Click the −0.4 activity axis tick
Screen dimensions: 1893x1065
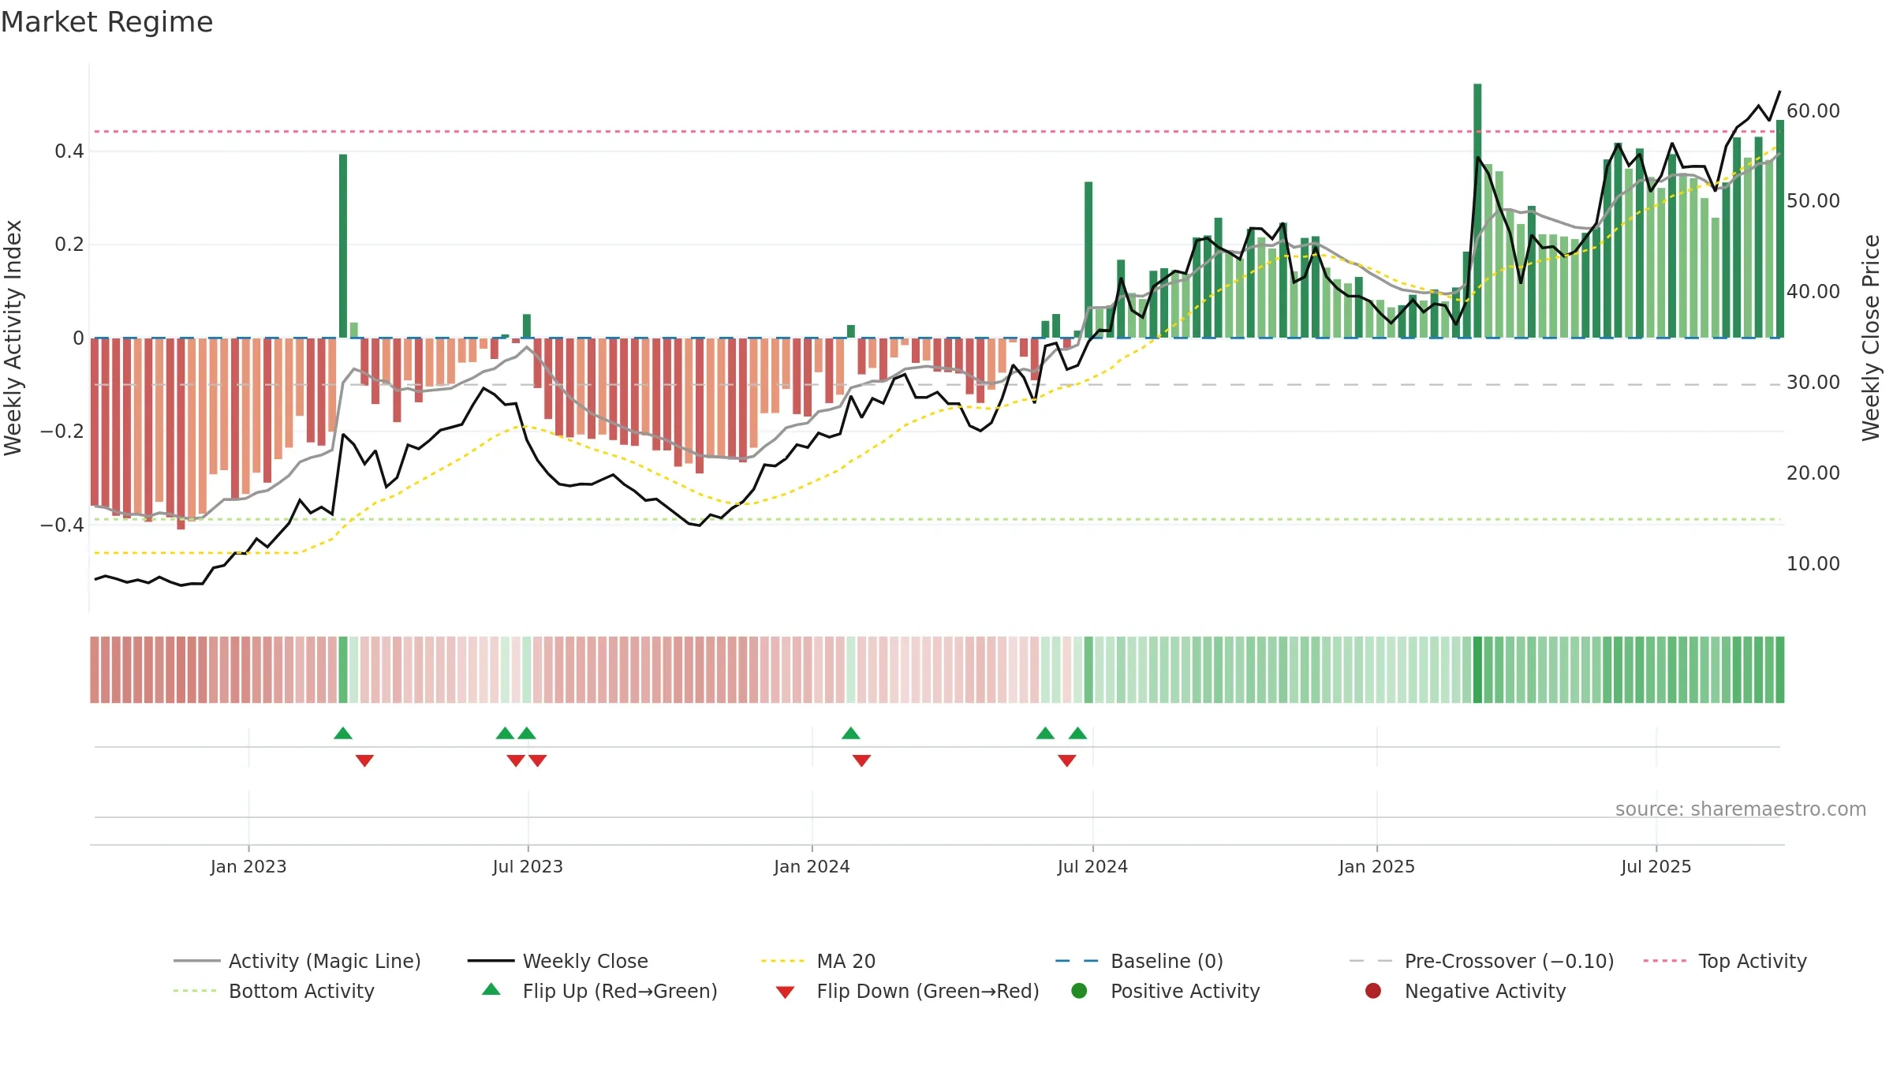click(x=62, y=525)
